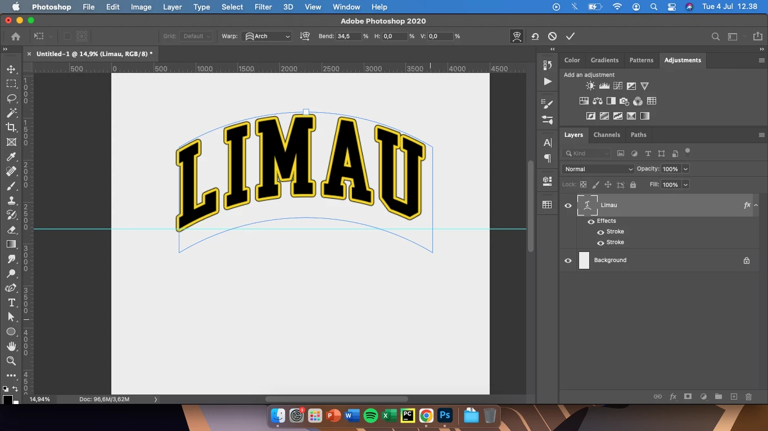This screenshot has height=431, width=768.
Task: Hide the first Stroke effect
Action: pyautogui.click(x=600, y=232)
